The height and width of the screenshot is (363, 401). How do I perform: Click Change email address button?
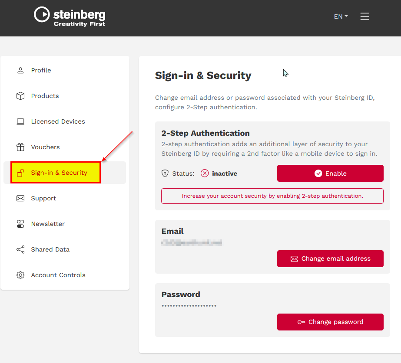[330, 258]
